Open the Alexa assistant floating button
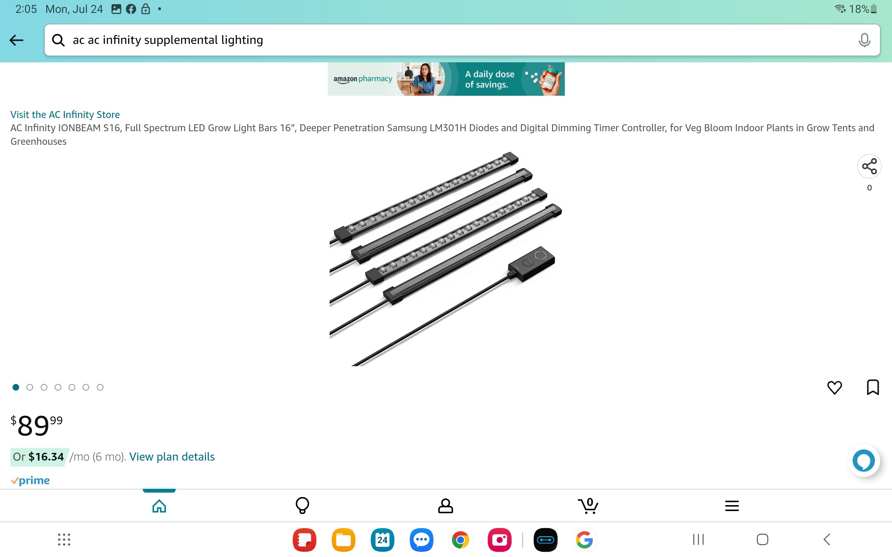Screen dimensions: 892x557 [864, 460]
